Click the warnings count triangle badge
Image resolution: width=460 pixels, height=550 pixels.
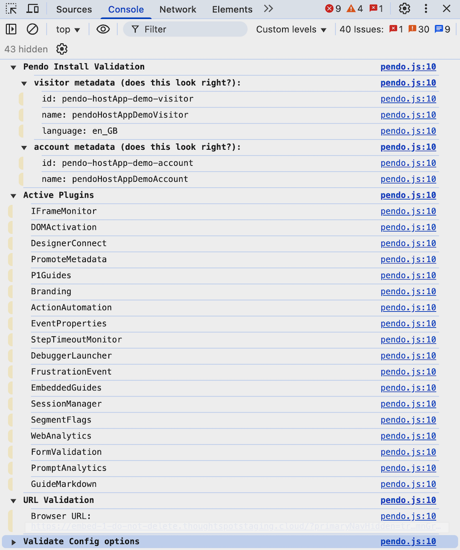[x=355, y=9]
